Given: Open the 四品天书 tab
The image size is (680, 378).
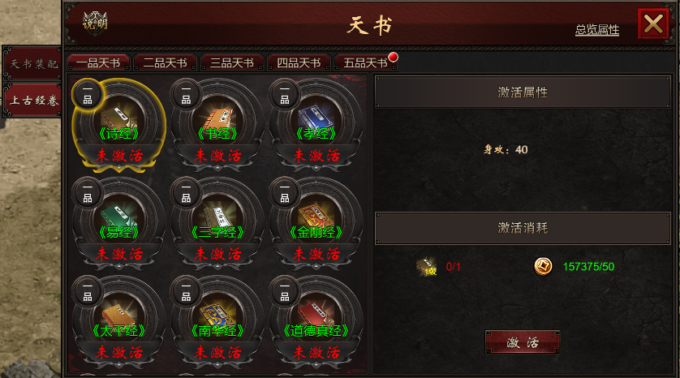Looking at the screenshot, I should [x=299, y=62].
